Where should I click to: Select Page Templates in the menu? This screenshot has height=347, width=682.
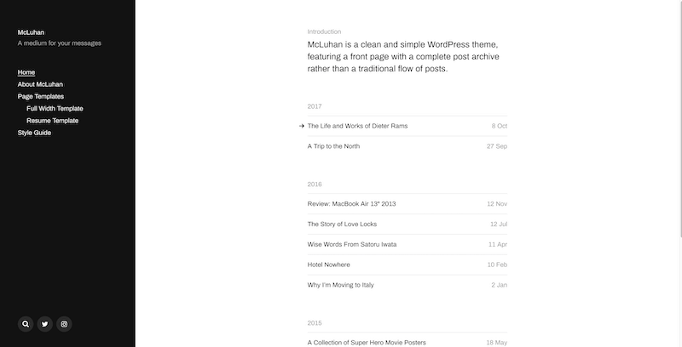click(x=41, y=97)
